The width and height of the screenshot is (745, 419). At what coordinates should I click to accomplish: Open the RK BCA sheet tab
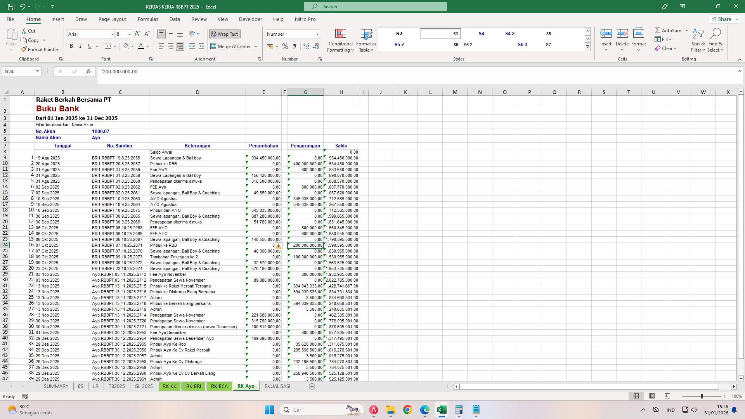tap(219, 386)
